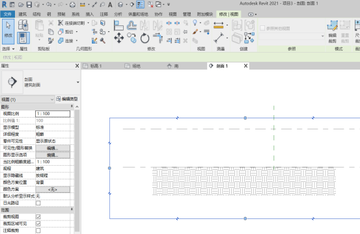Click the Offset tool icon
Viewport: 360px width, 234px height.
(x=132, y=25)
